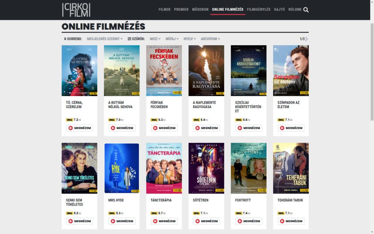This screenshot has height=234, width=374.
Task: Go to the Műsoron menu item
Action: [201, 10]
